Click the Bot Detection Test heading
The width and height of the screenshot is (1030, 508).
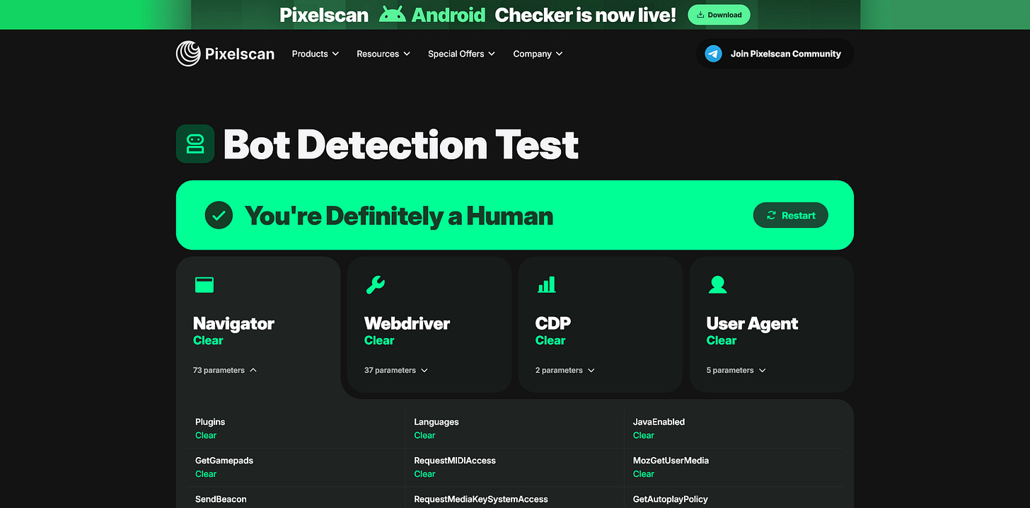click(401, 144)
